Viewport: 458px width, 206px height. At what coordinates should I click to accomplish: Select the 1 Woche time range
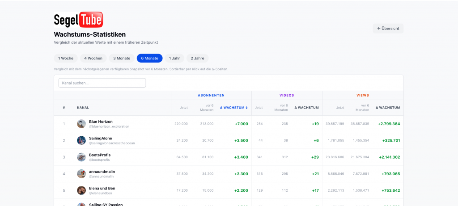click(x=66, y=58)
